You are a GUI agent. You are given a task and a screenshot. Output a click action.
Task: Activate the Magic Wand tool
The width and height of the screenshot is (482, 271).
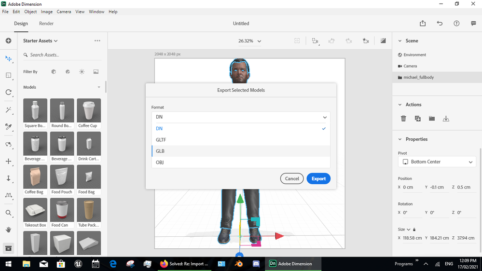click(x=8, y=110)
